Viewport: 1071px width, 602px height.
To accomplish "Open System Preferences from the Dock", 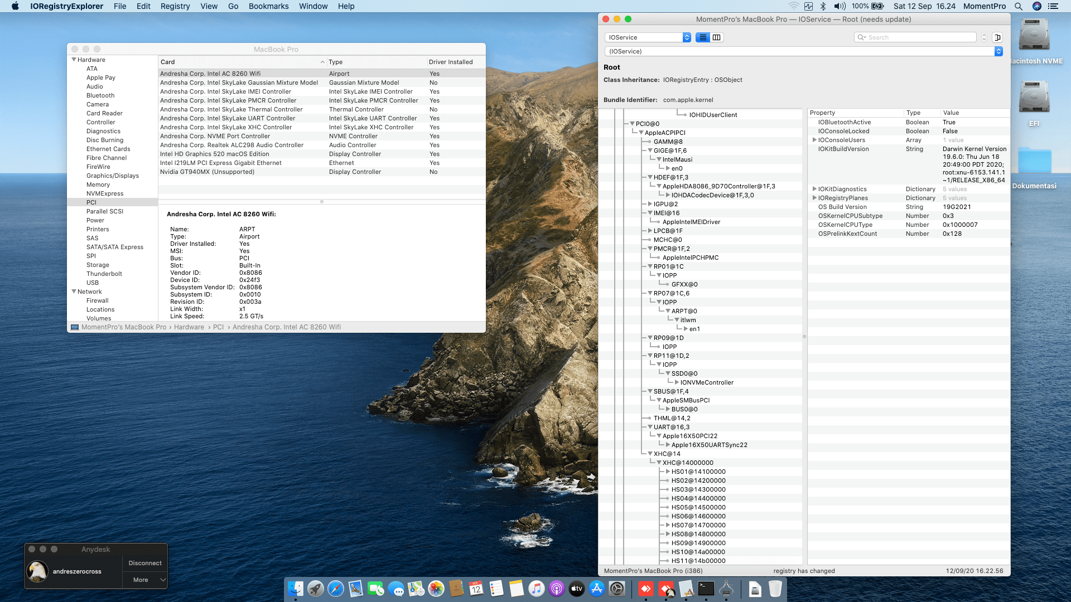I will 617,589.
